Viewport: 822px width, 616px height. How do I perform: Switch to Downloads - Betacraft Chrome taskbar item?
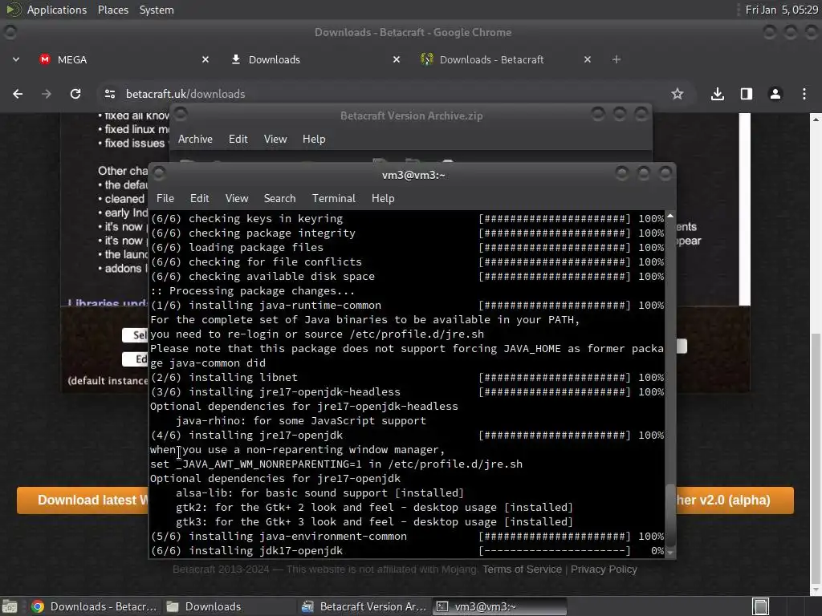coord(95,606)
